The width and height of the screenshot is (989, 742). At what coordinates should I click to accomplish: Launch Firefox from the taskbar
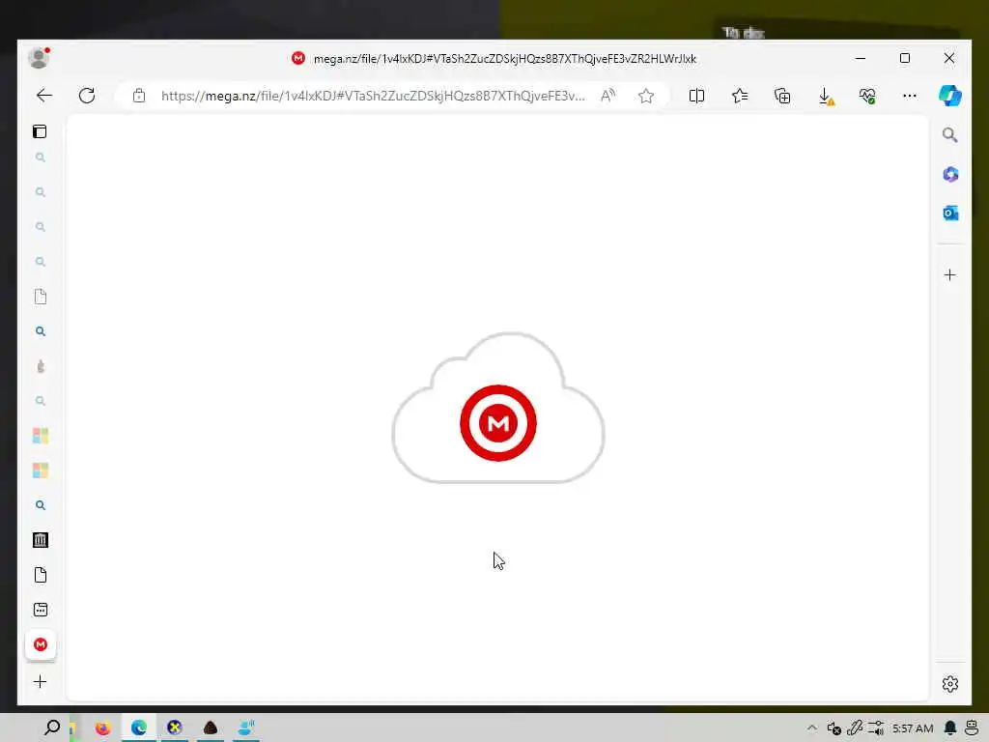102,728
